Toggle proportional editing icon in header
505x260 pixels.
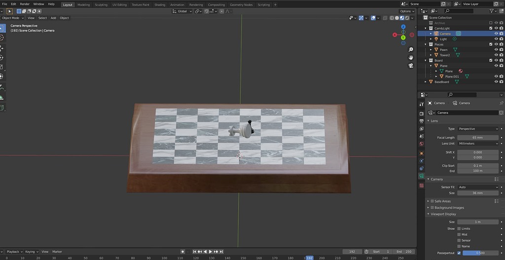click(x=221, y=11)
